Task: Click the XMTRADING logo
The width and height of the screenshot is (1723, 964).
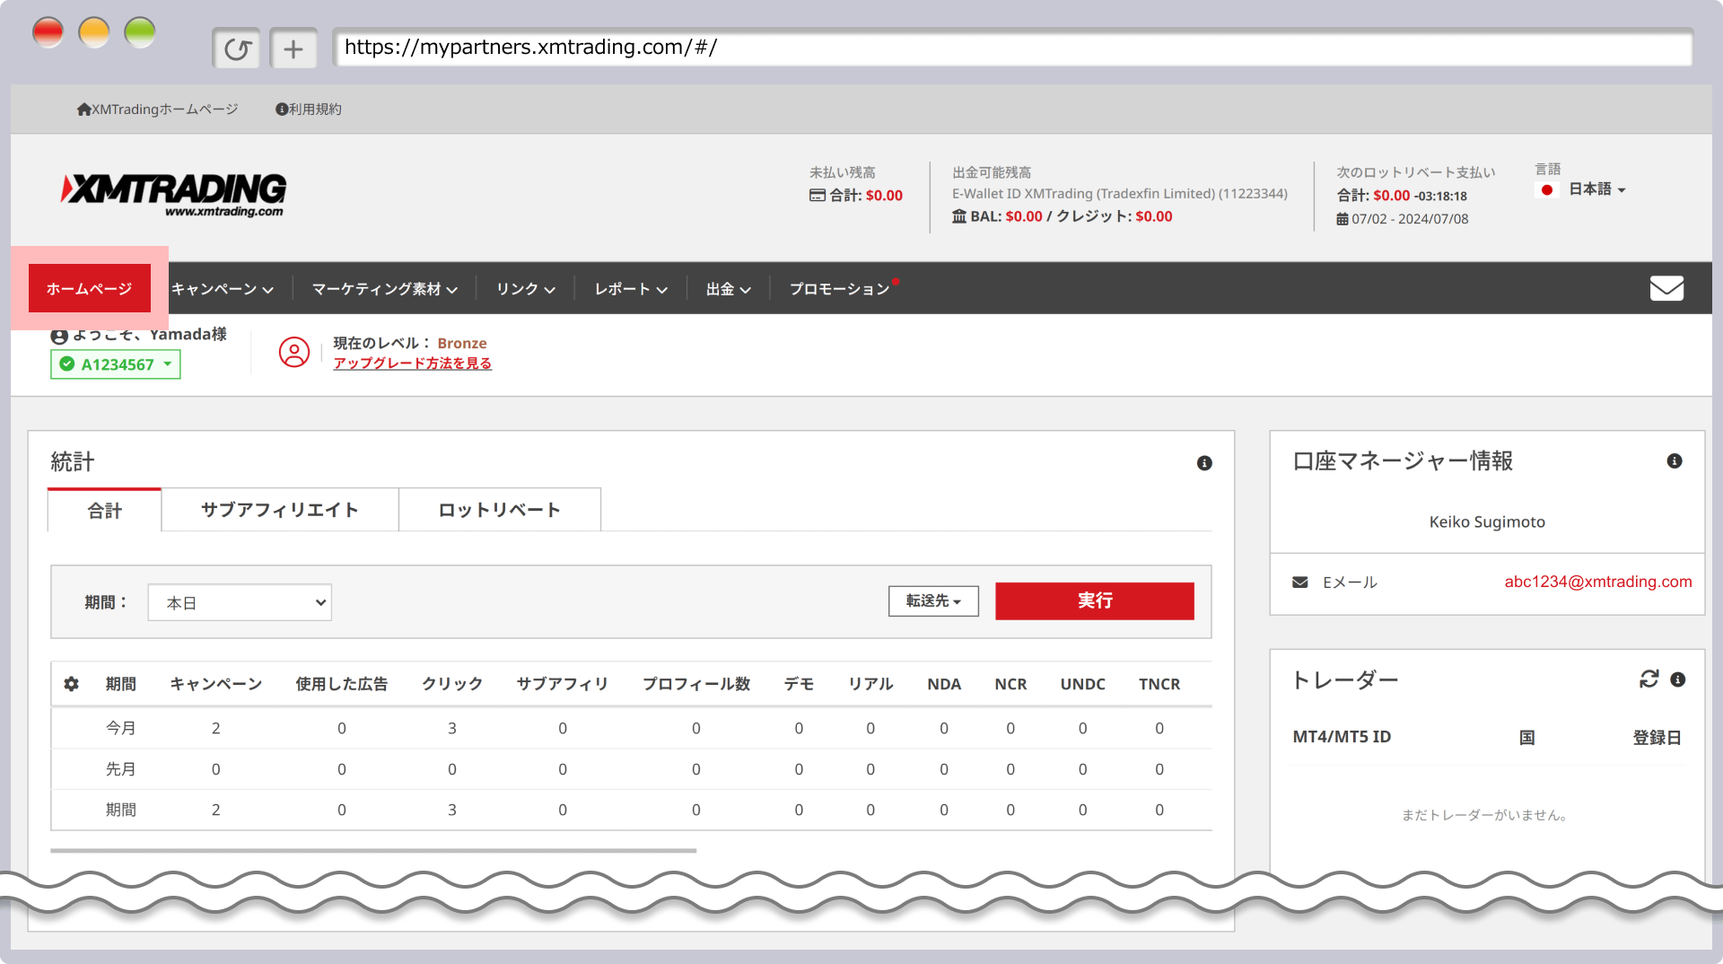Action: [x=174, y=194]
